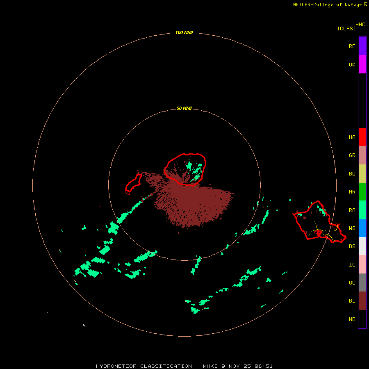The height and width of the screenshot is (369, 369).
Task: Click the BD legend label
Action: pos(352,174)
